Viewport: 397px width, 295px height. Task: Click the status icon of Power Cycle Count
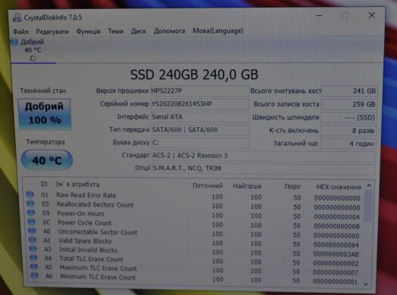point(31,222)
